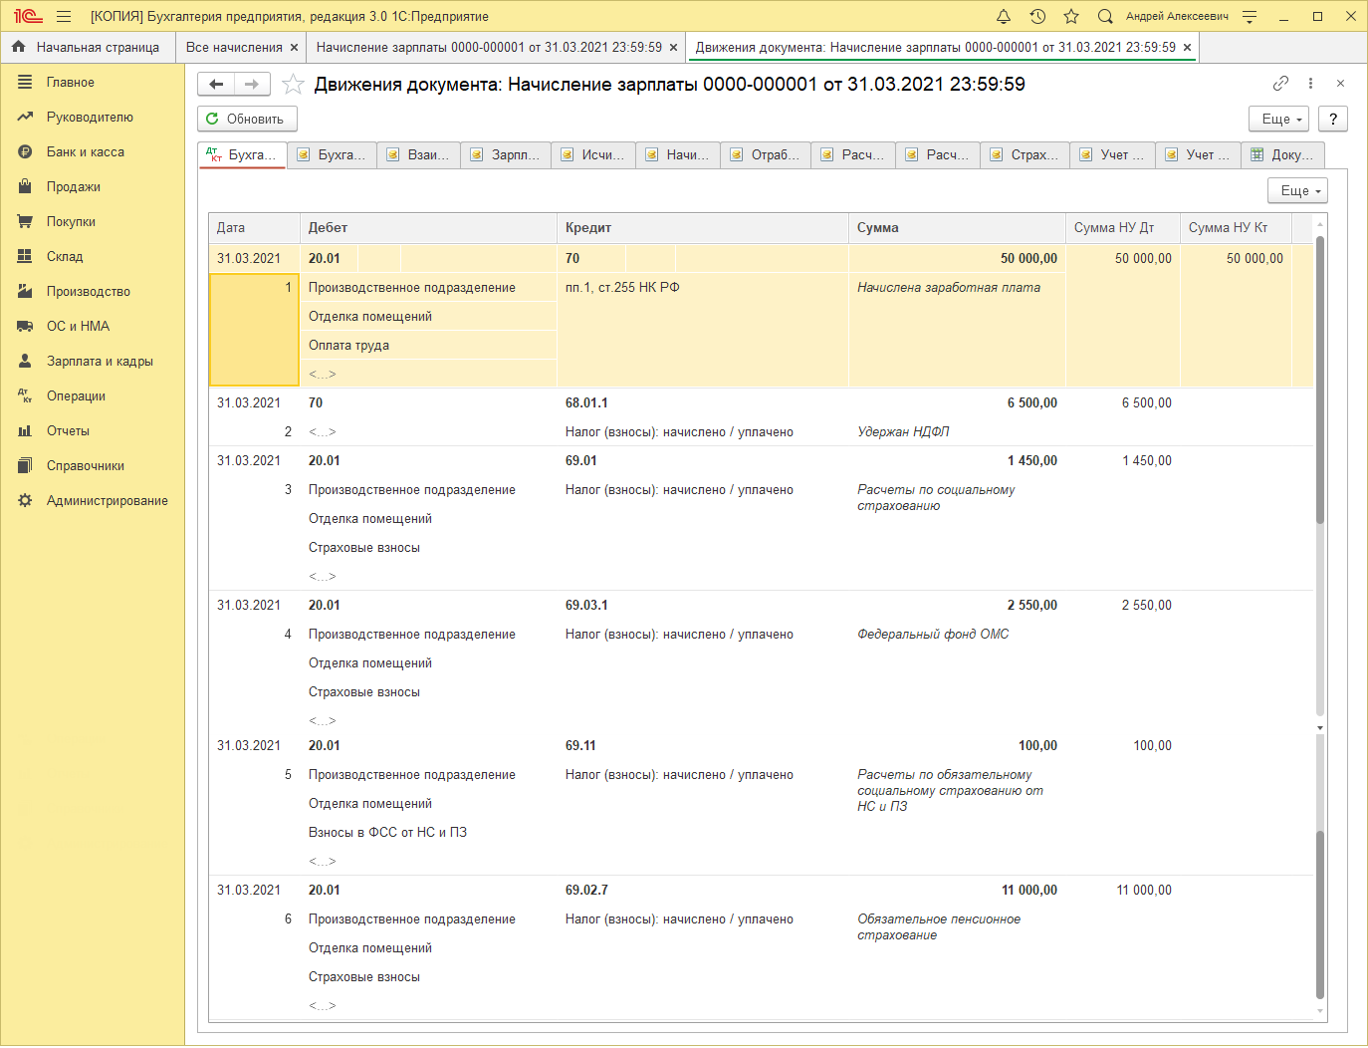Click the table scrollbar's down arrow
Viewport: 1368px width, 1048px height.
(x=1320, y=1011)
